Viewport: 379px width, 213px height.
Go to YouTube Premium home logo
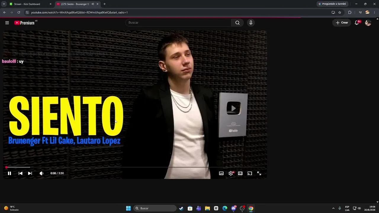click(24, 23)
